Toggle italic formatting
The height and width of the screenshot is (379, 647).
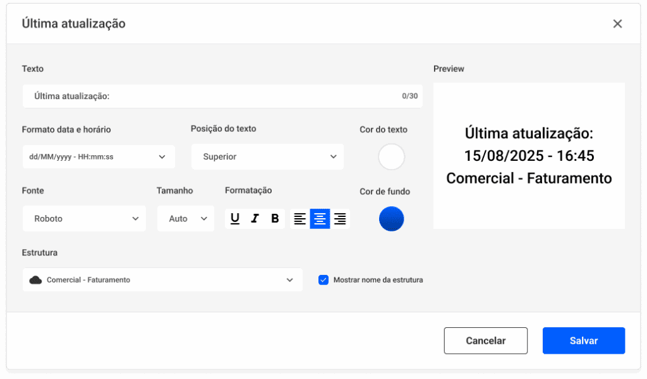(255, 219)
